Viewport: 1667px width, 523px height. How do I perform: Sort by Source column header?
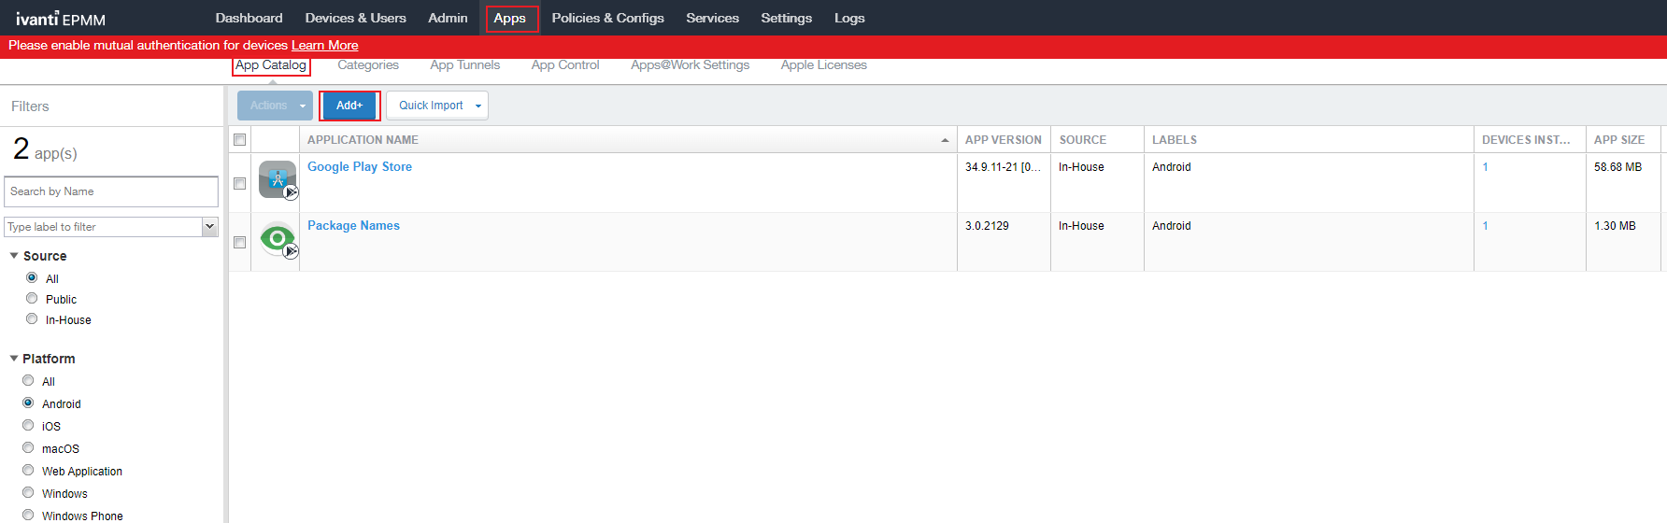pyautogui.click(x=1097, y=139)
